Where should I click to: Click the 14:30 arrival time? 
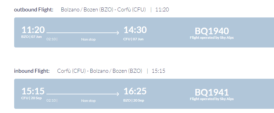pyautogui.click(x=135, y=30)
